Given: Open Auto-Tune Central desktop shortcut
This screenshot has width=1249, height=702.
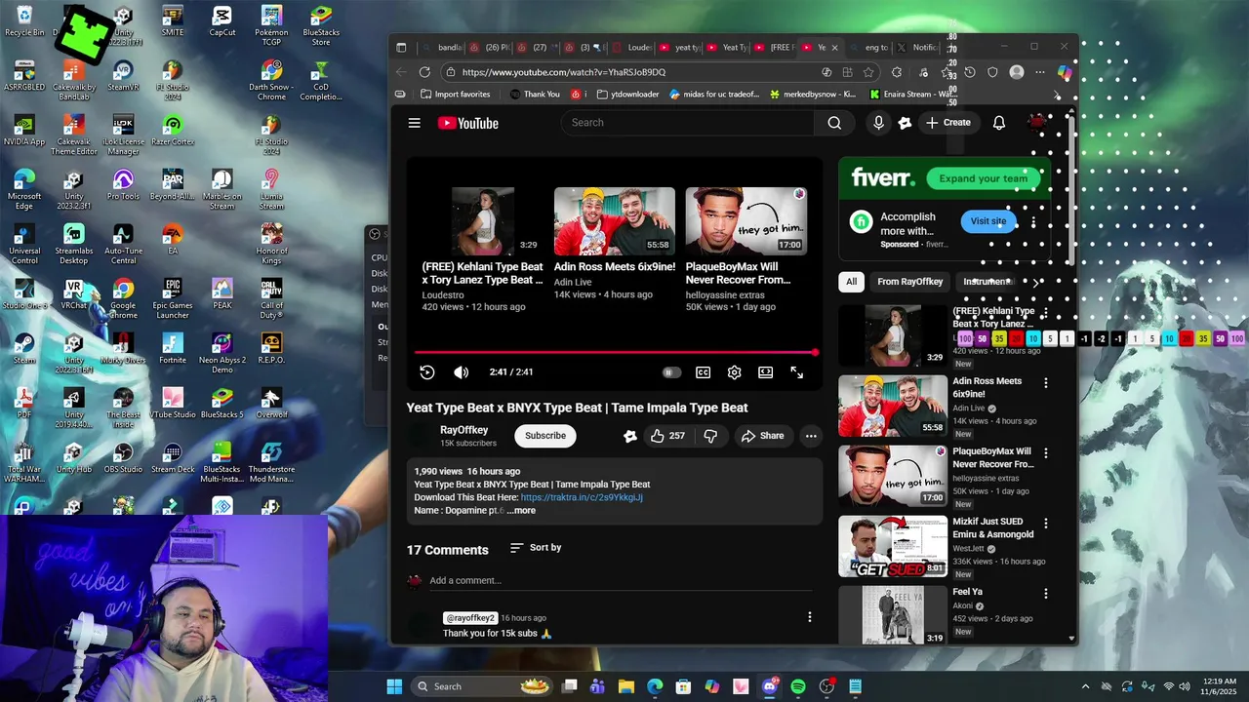Looking at the screenshot, I should tap(123, 245).
